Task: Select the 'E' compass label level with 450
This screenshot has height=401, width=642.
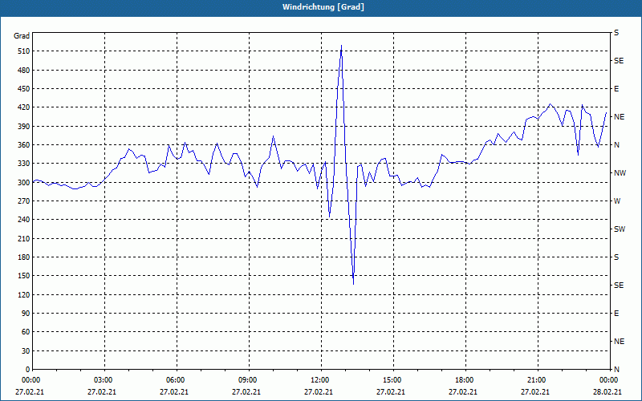Action: [616, 89]
